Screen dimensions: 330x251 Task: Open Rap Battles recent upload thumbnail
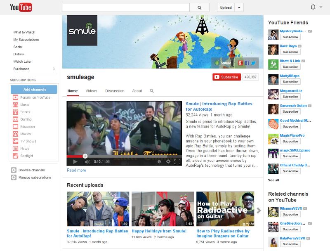coord(98,209)
